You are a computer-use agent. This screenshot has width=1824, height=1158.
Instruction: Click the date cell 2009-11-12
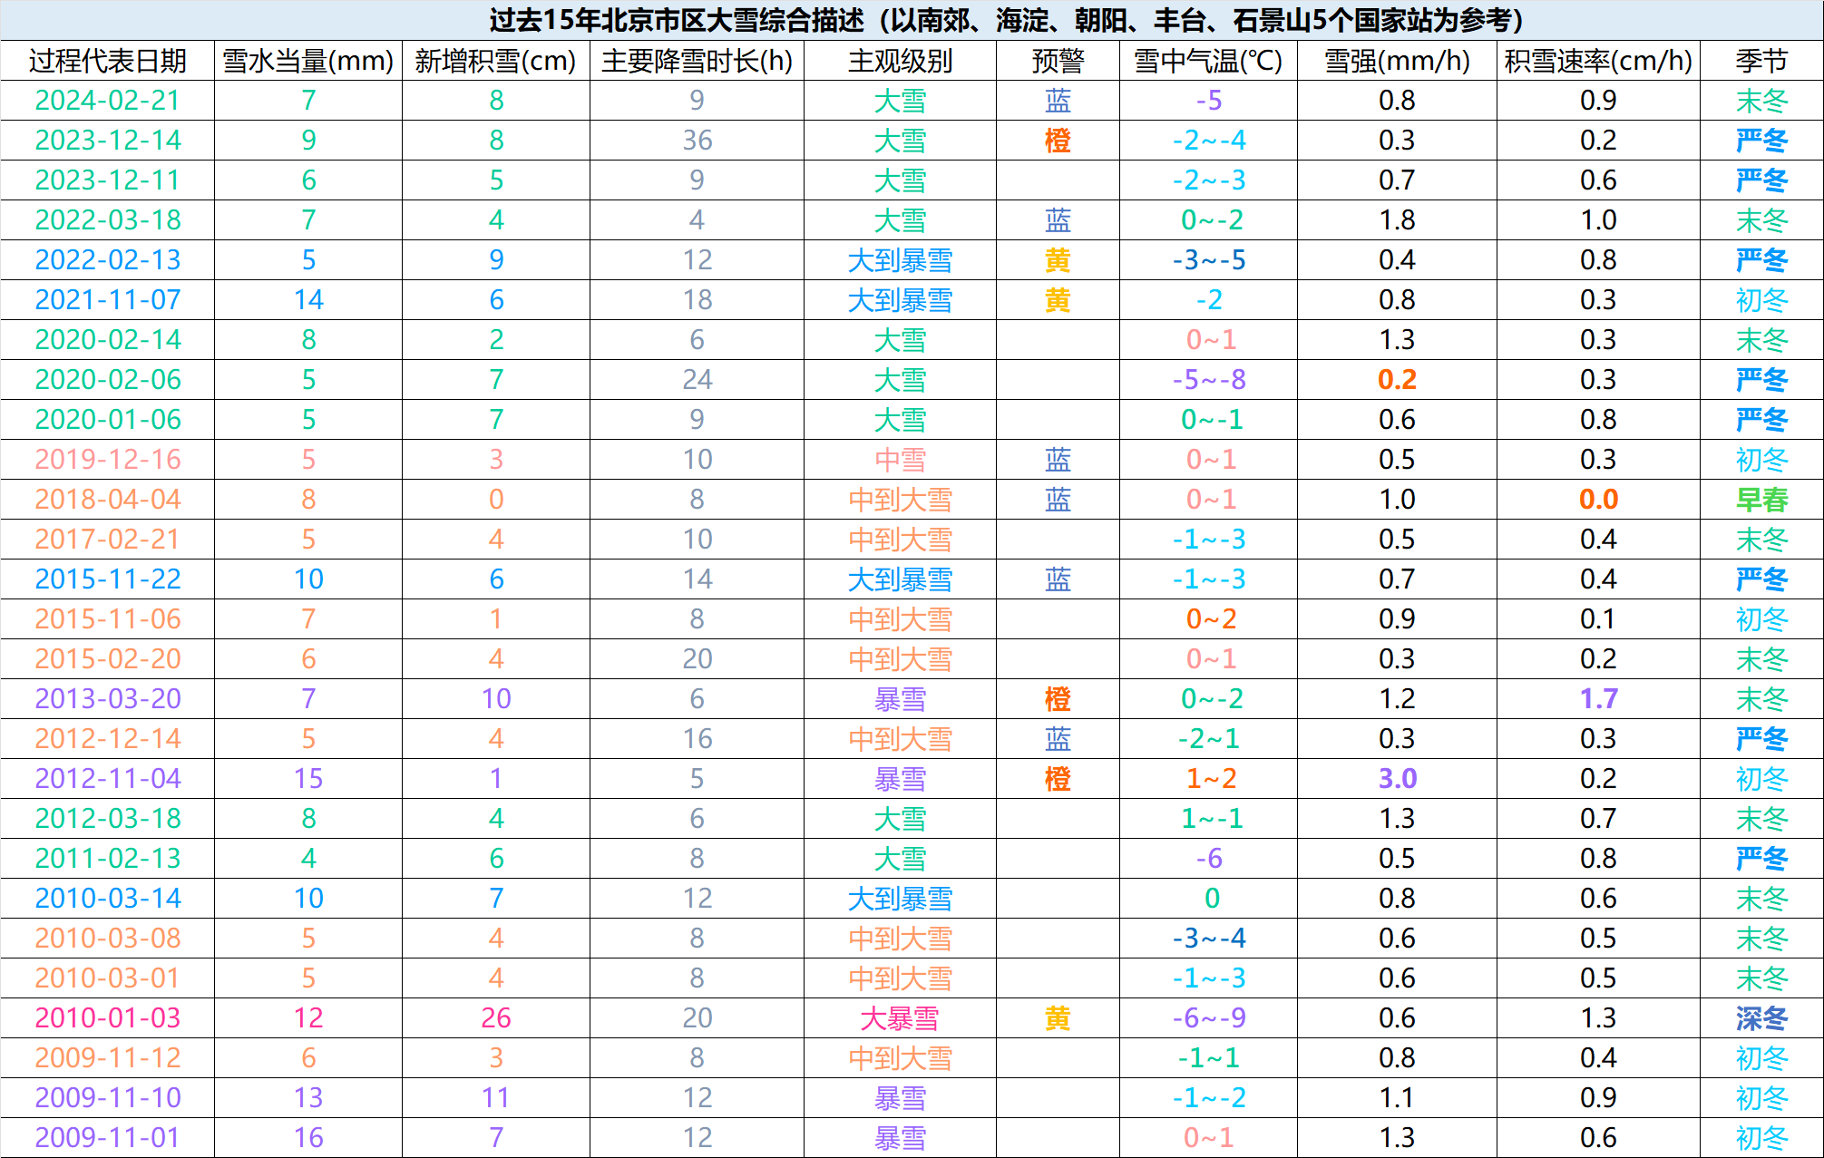[x=108, y=1058]
